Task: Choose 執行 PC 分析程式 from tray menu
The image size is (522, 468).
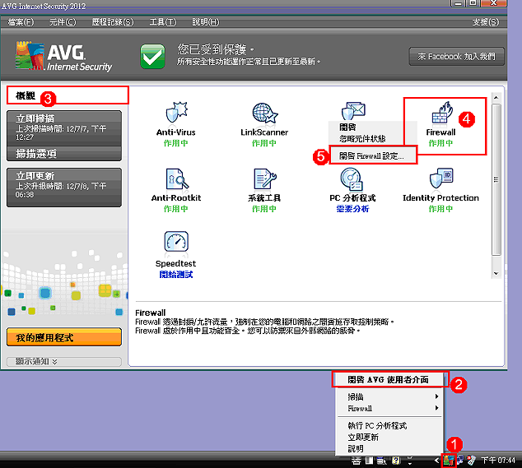Action: click(x=389, y=425)
